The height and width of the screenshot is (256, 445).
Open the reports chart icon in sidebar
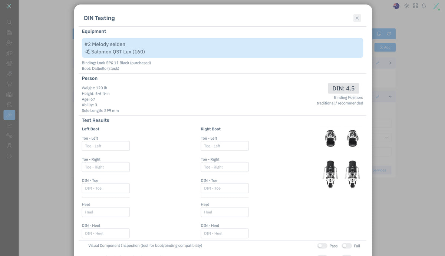[9, 125]
